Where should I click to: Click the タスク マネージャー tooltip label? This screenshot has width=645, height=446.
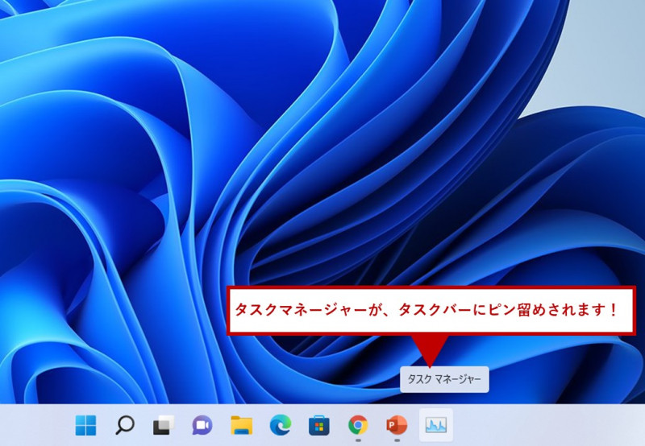[444, 379]
